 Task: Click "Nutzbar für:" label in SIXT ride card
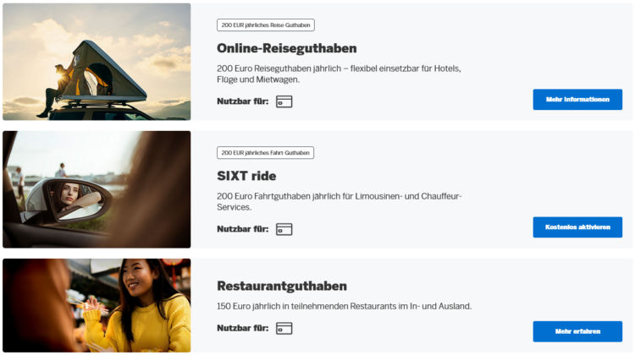[x=242, y=229]
